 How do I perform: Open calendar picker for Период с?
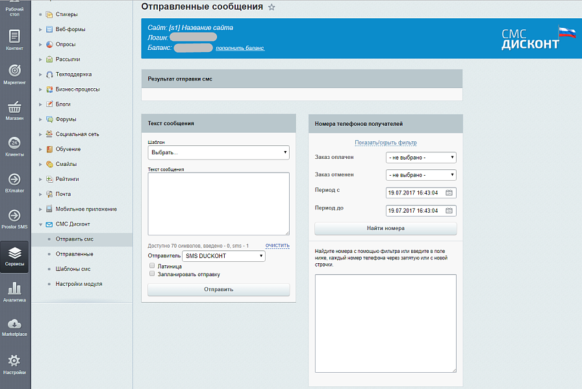point(449,193)
